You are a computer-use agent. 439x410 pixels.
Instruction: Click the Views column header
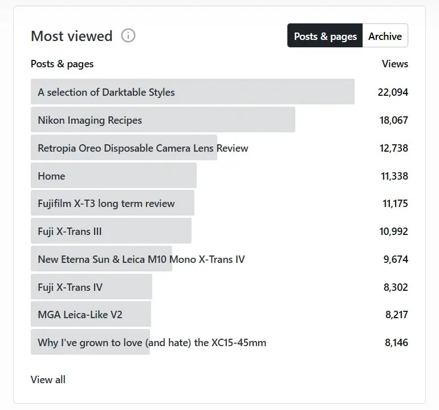[395, 64]
